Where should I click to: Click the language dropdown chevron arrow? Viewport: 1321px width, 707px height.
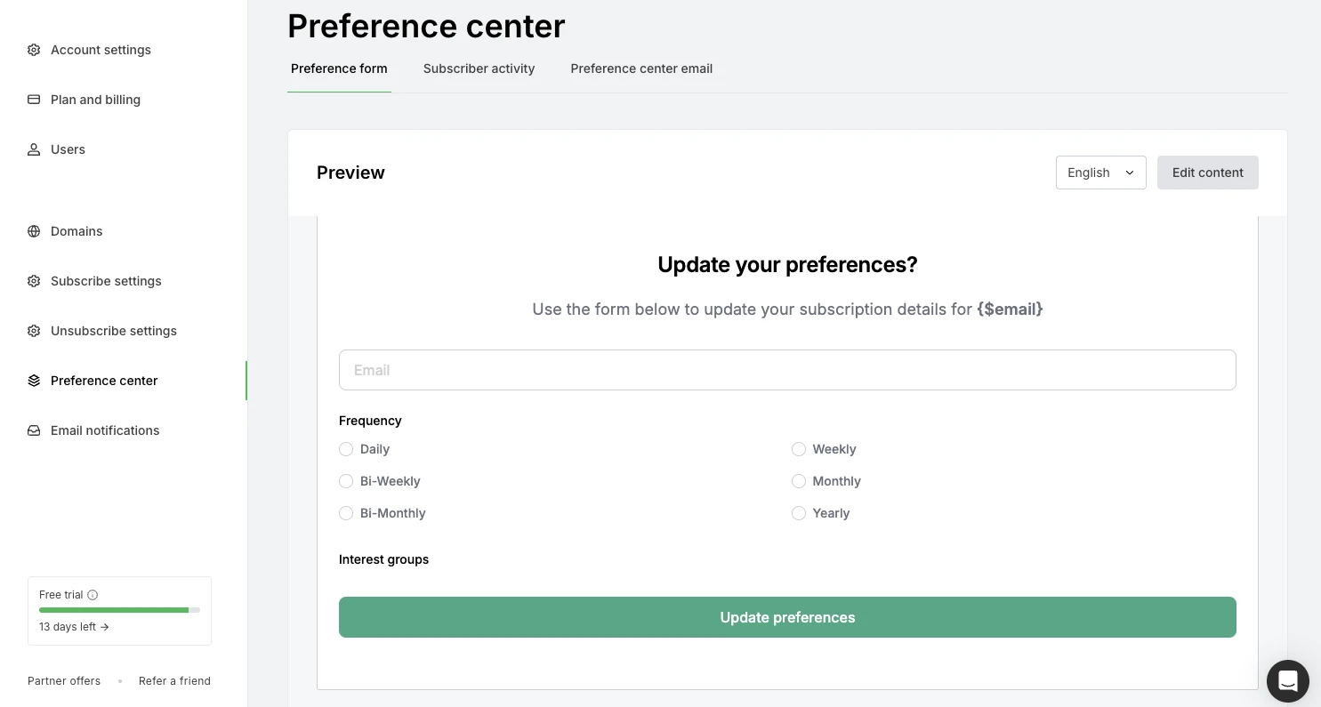tap(1130, 173)
